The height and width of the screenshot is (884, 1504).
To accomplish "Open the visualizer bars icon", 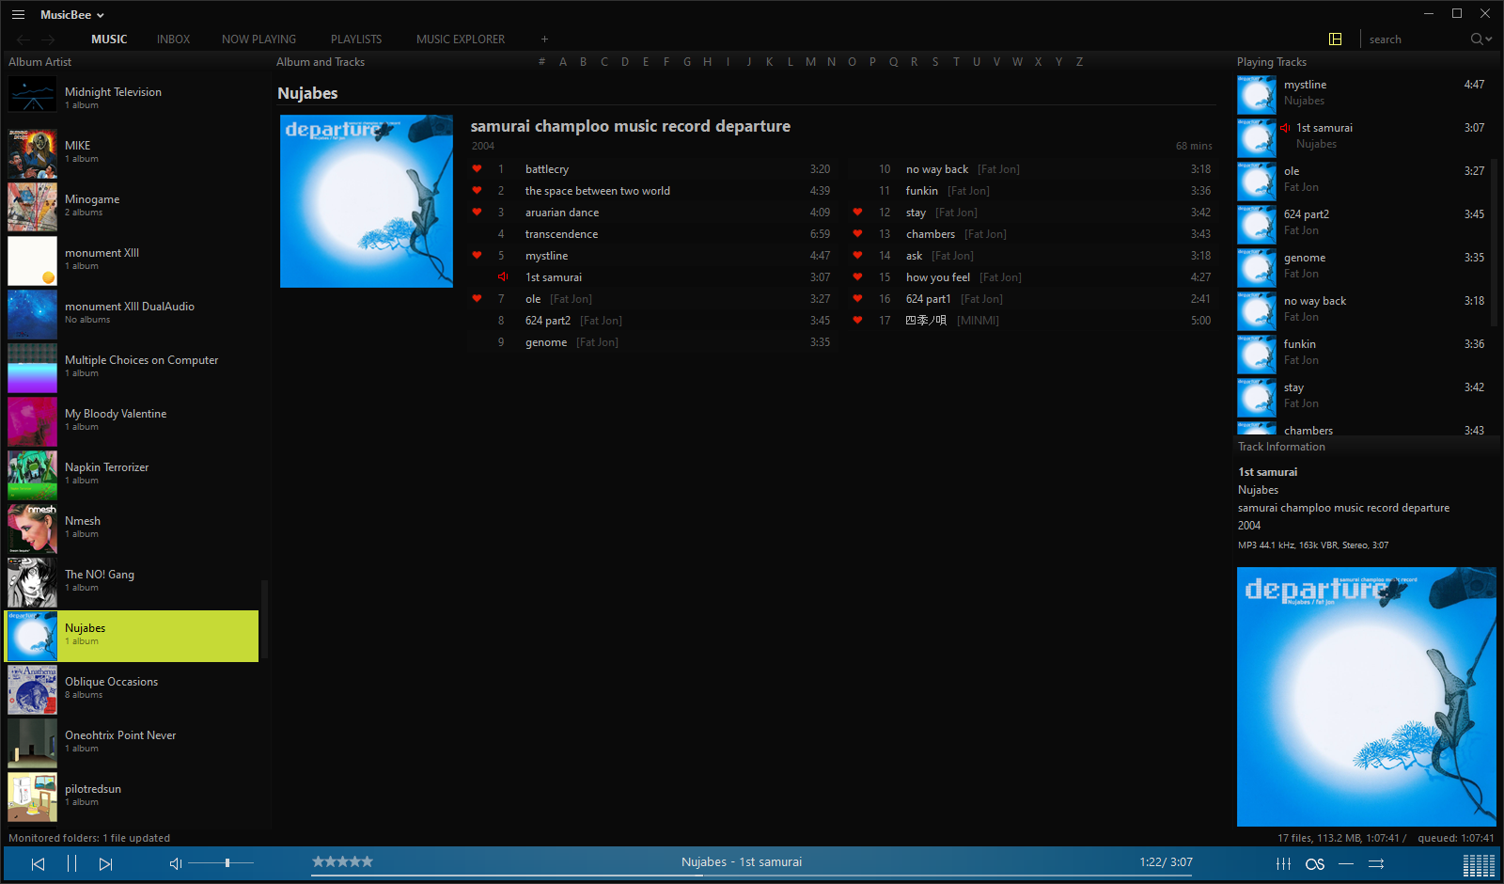I will [1479, 865].
